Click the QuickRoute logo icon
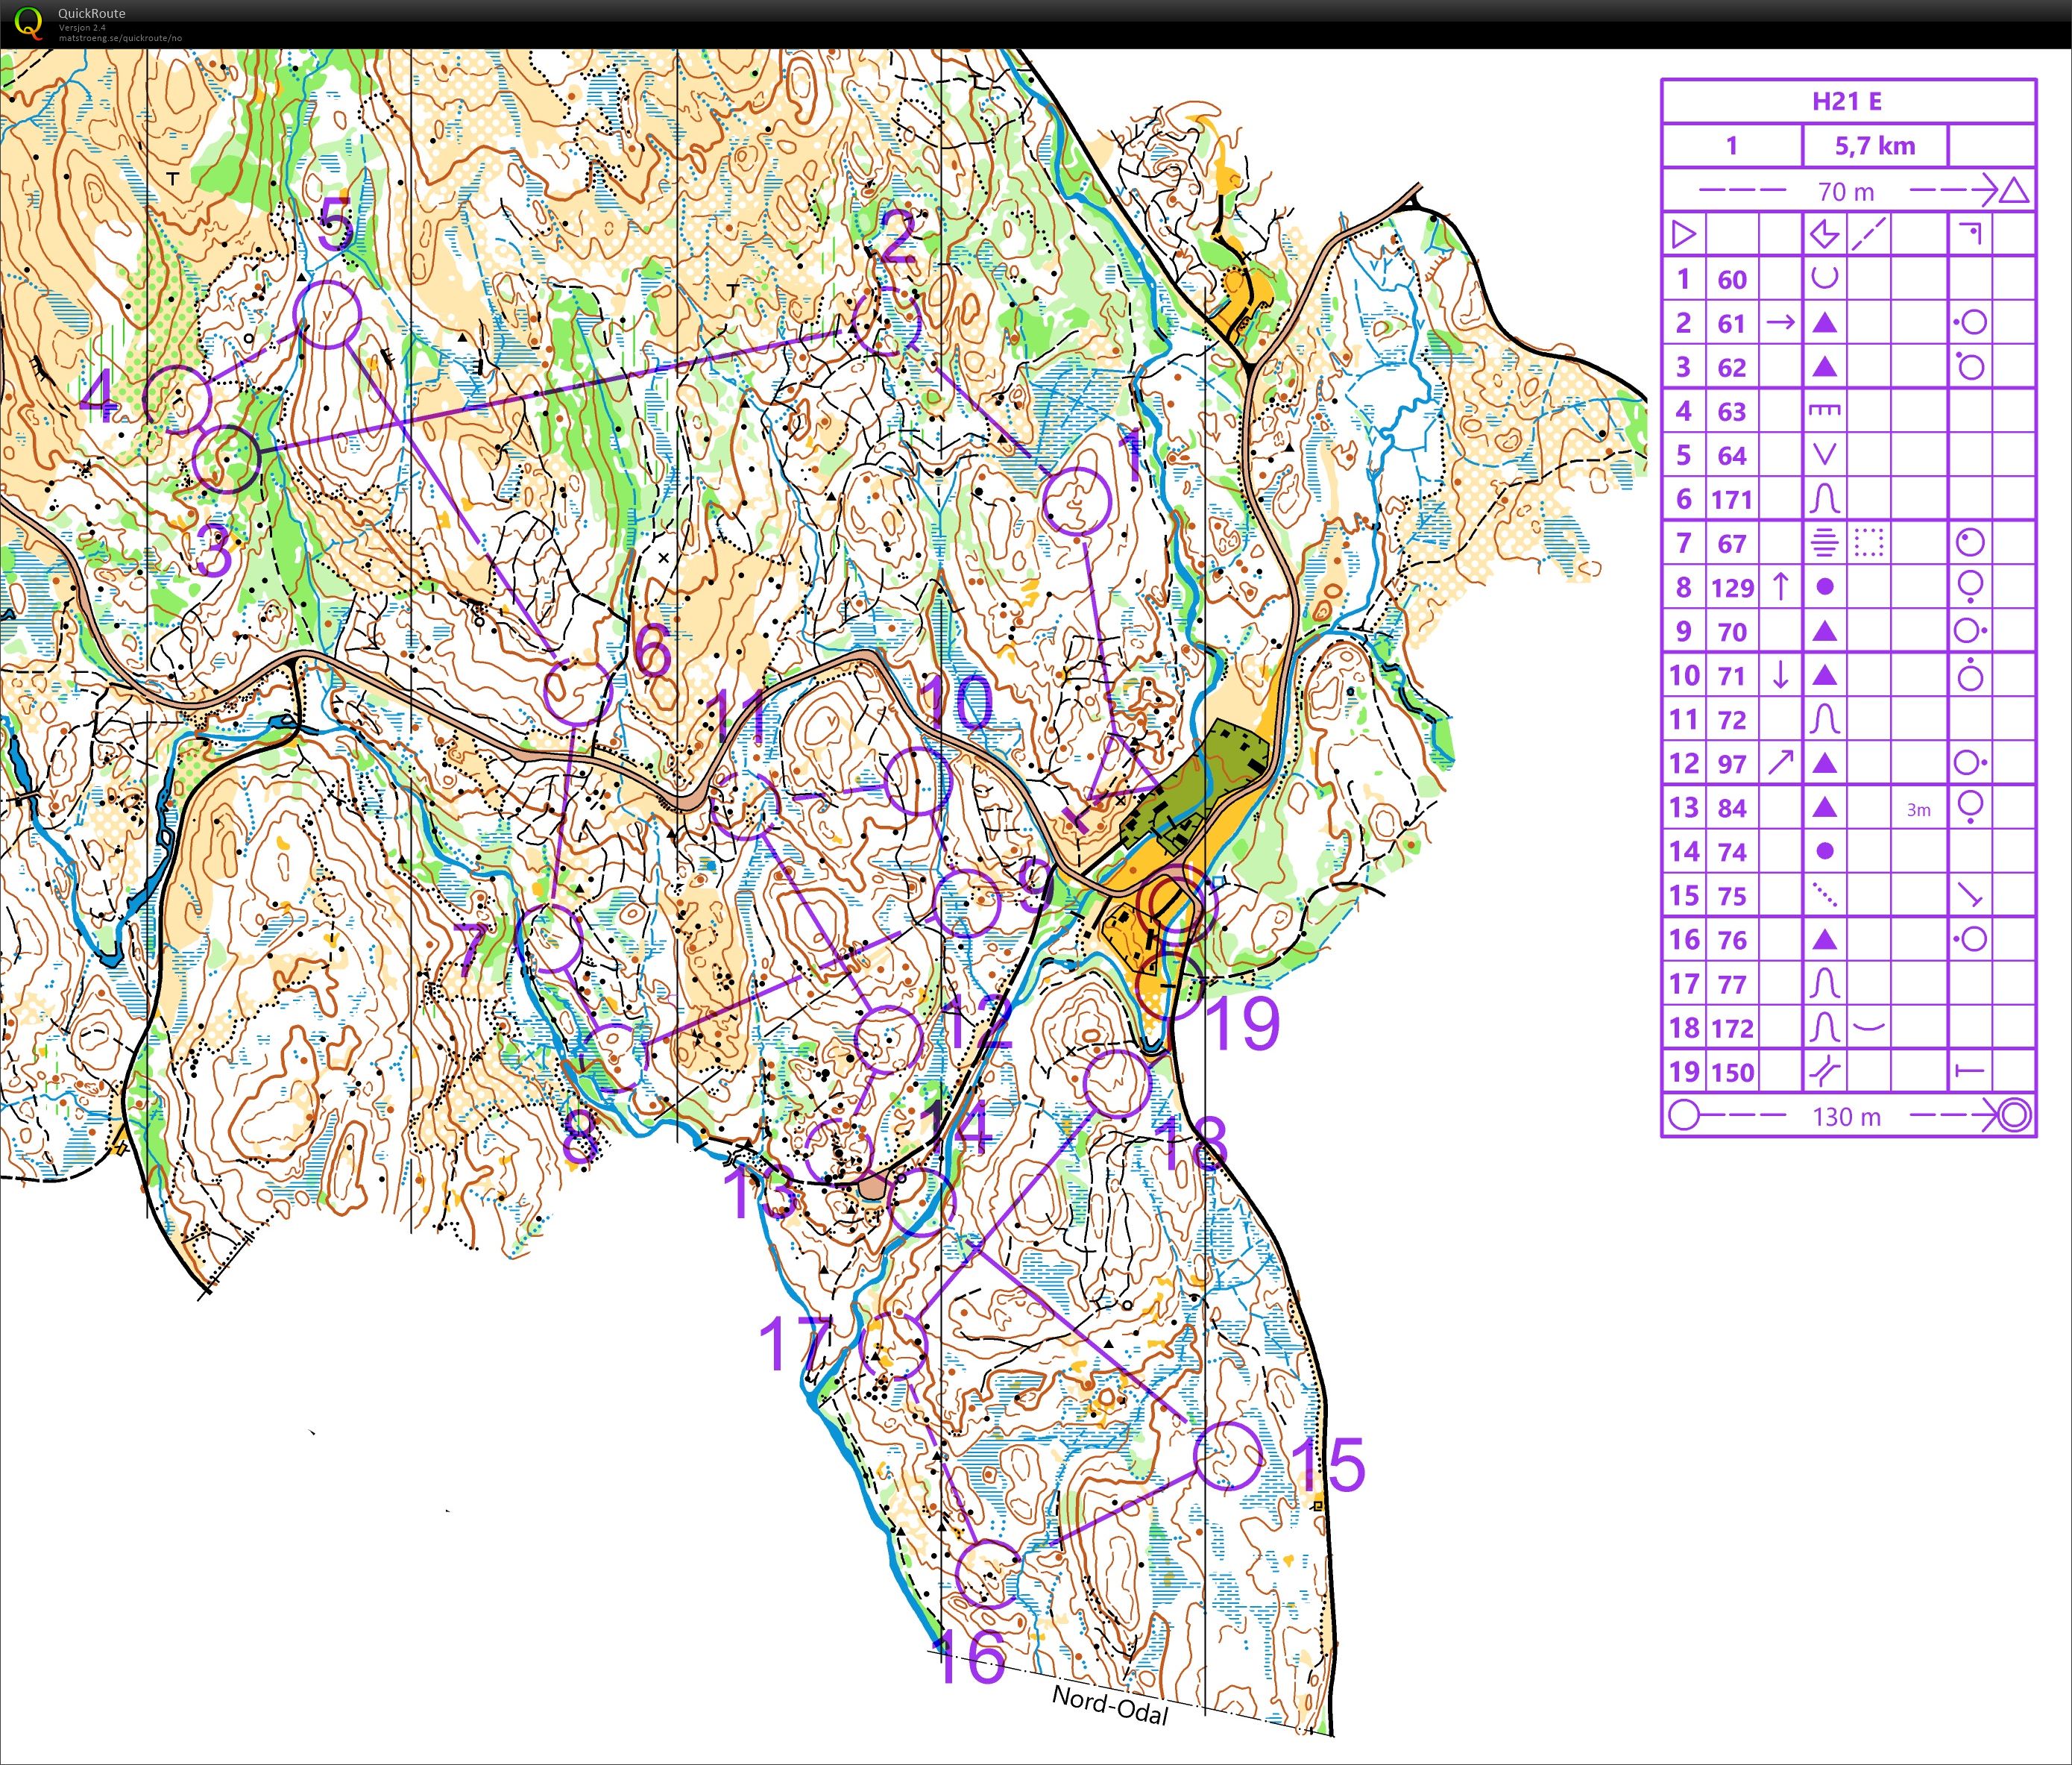The width and height of the screenshot is (2072, 1765). 30,23
